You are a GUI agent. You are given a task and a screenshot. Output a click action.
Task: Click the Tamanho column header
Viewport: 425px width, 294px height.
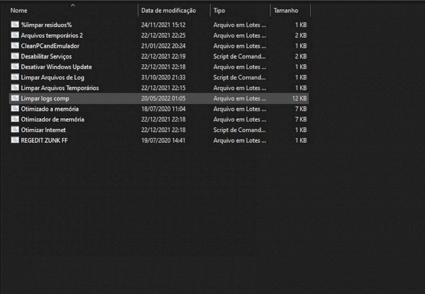(x=286, y=11)
